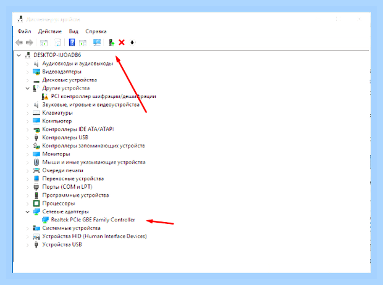
Task: Select the Контроллеры USB category
Action: pos(65,138)
